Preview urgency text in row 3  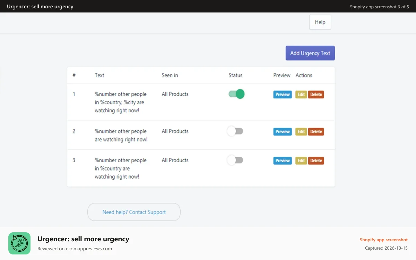283,161
